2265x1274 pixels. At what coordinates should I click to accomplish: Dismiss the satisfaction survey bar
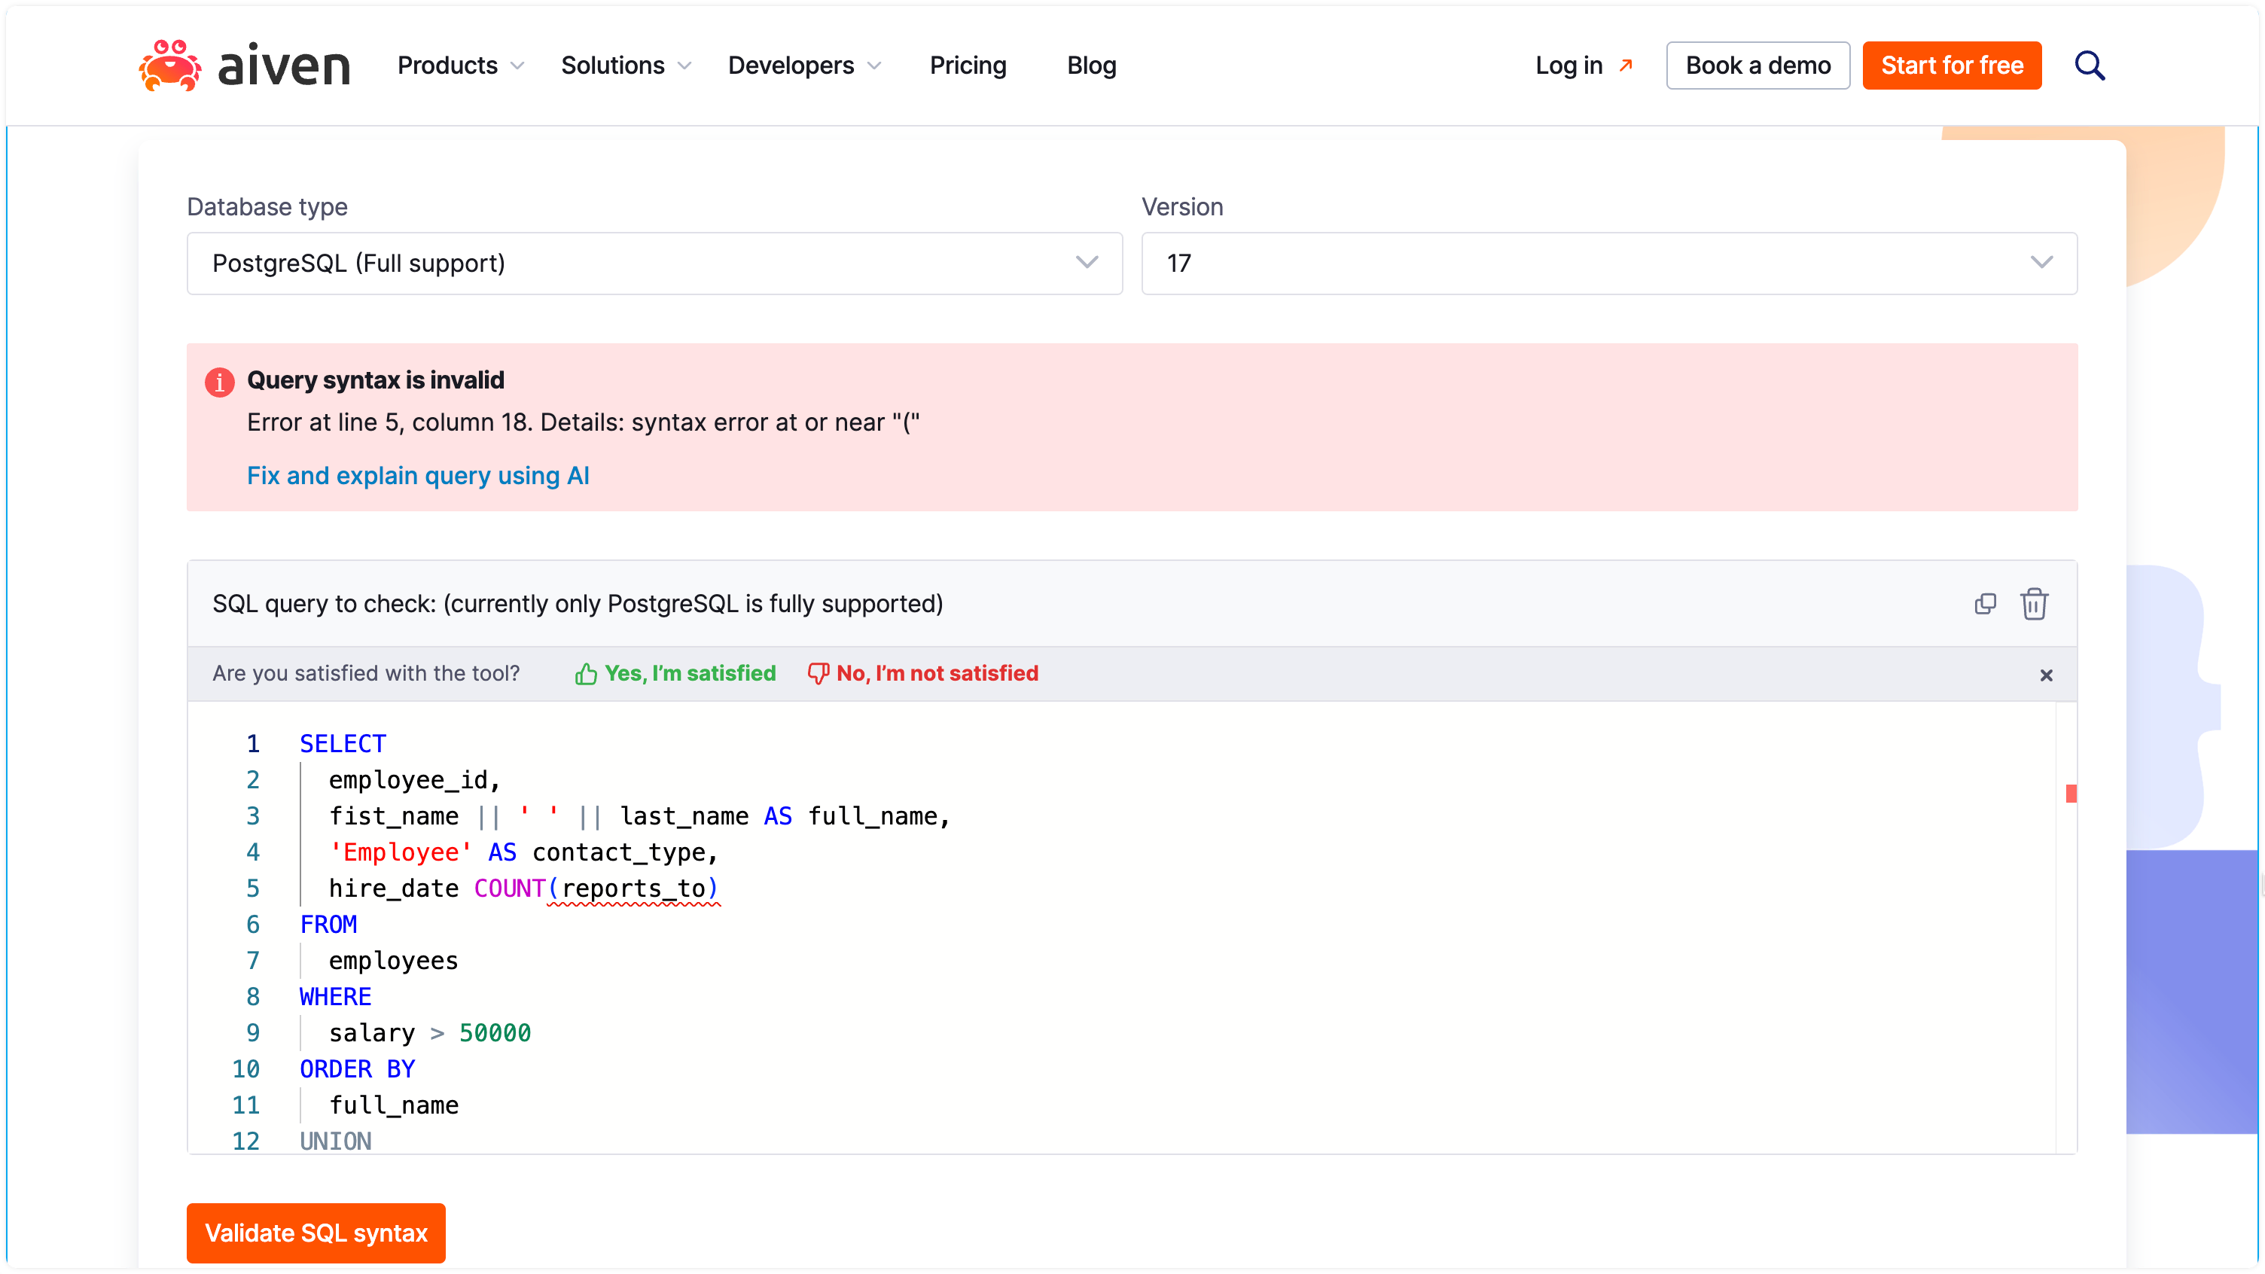coord(2046,675)
